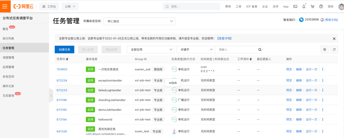Open table column settings gear
This screenshot has height=138, width=344.
325,49
